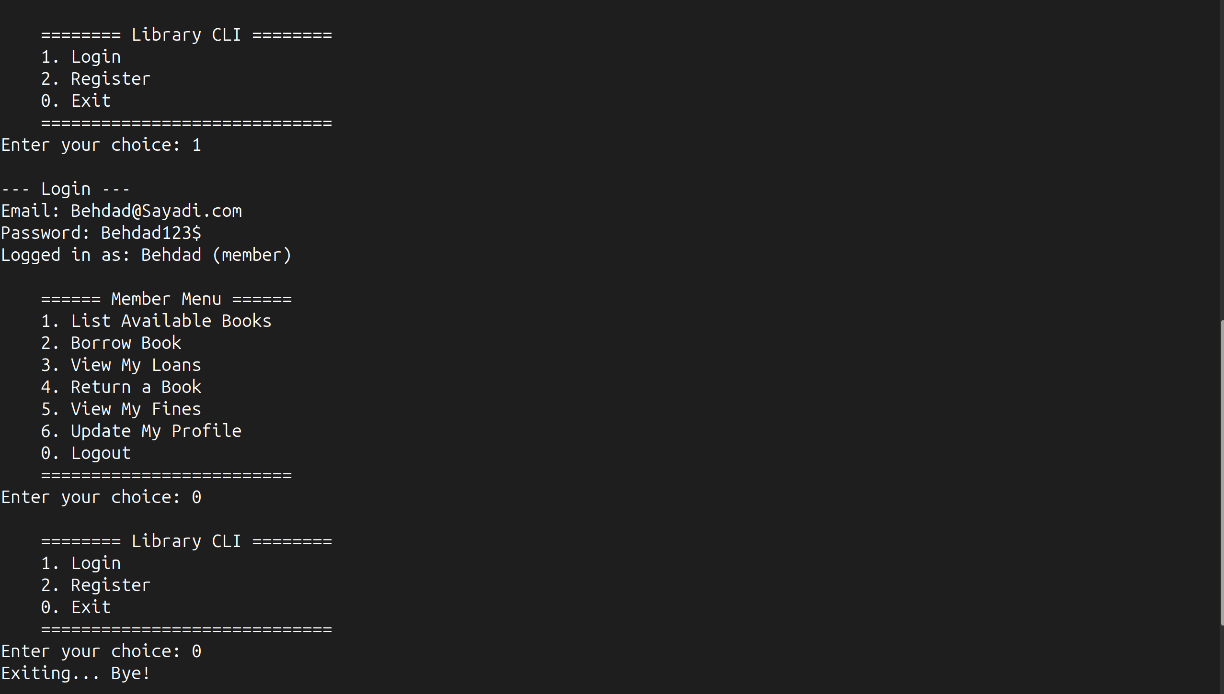Click the Member Menu header text

pos(166,299)
